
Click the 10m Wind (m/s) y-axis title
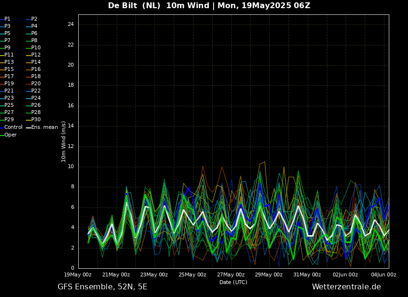pos(64,141)
